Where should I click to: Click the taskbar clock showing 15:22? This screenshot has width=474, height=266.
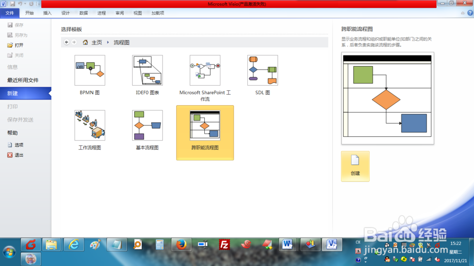click(456, 243)
